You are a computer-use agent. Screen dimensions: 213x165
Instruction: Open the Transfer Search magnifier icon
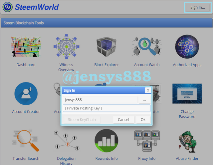pyautogui.click(x=26, y=141)
